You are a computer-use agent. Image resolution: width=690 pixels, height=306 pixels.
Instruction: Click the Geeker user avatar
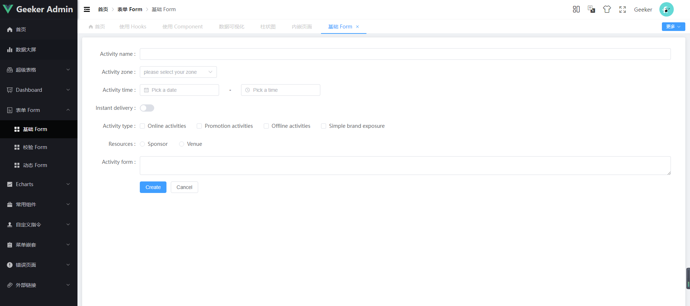tap(666, 9)
